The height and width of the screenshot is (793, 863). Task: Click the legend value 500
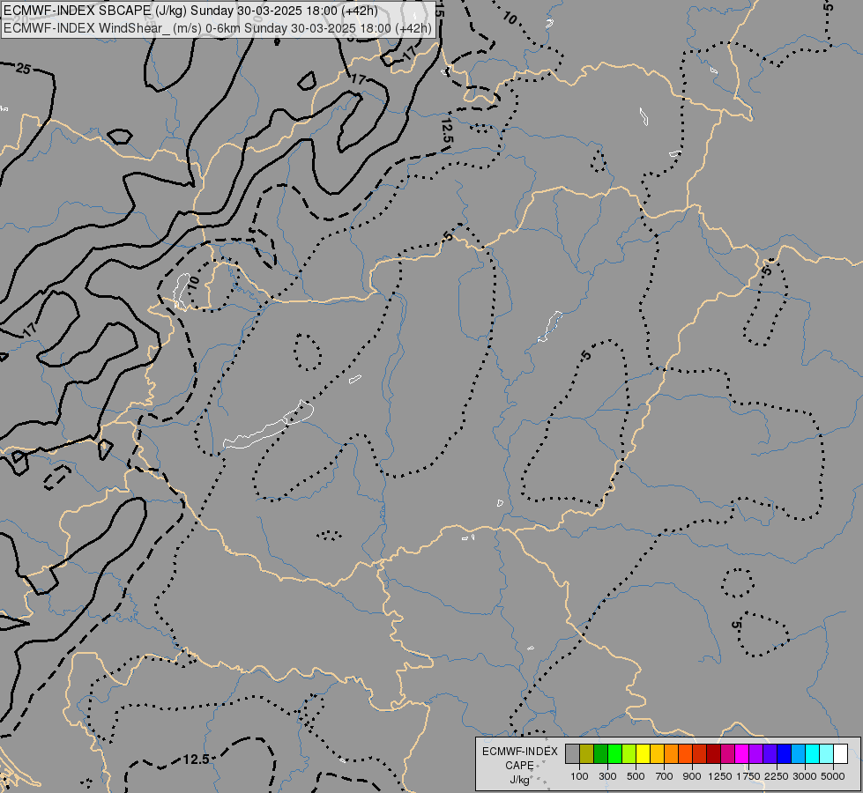click(x=636, y=776)
